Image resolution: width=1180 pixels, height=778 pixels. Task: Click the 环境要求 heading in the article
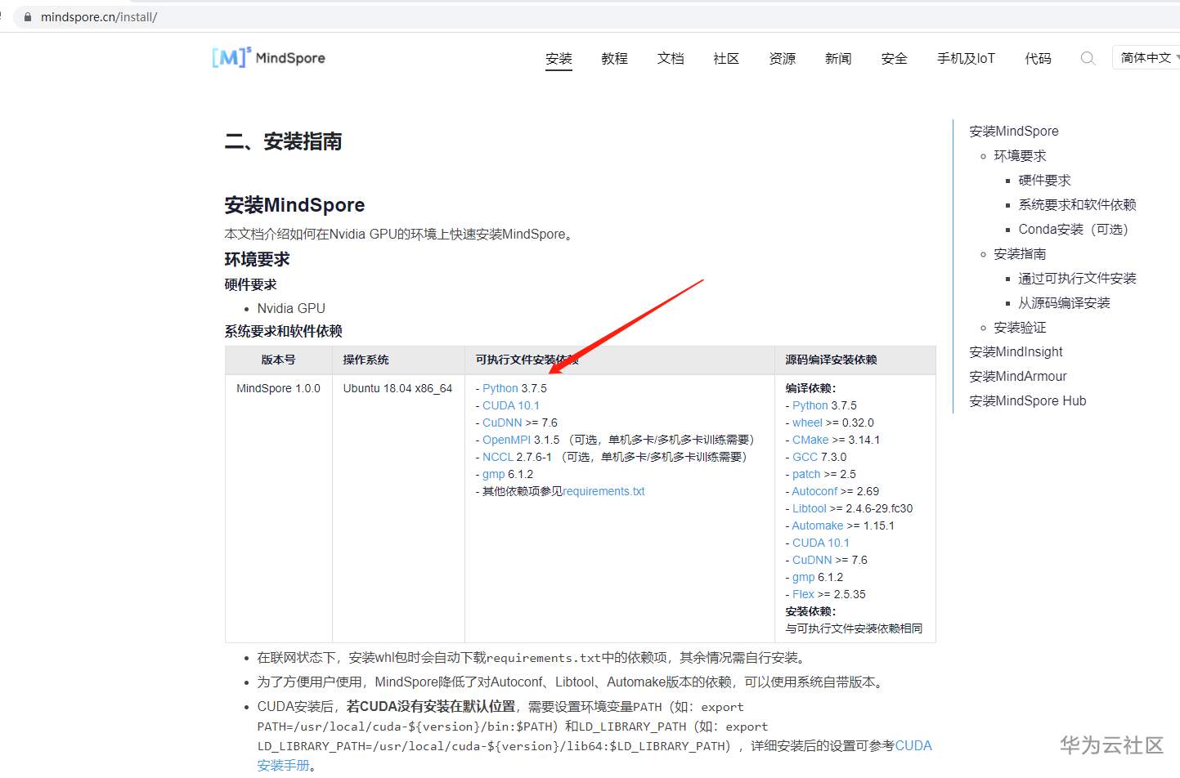[257, 259]
